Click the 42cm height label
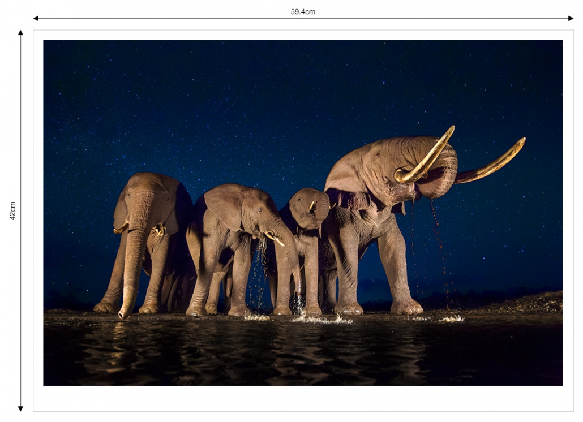 (12, 210)
